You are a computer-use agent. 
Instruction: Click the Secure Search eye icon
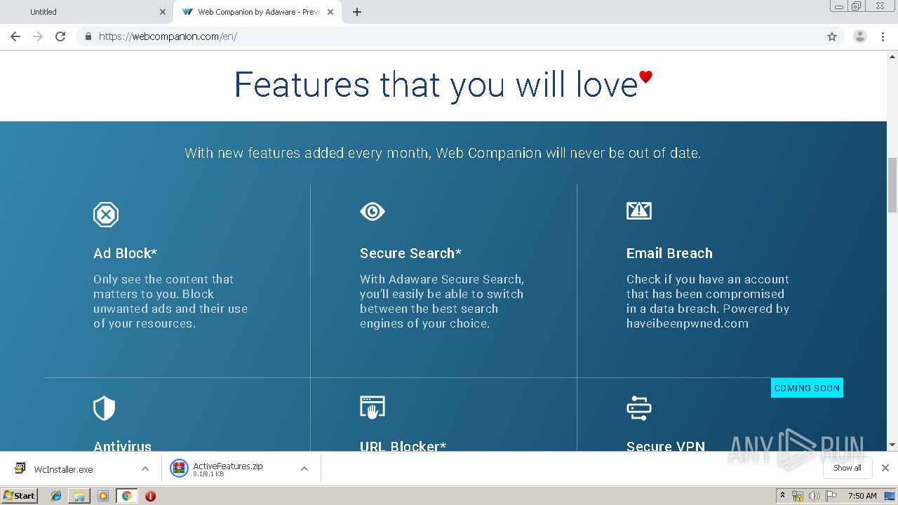tap(373, 211)
